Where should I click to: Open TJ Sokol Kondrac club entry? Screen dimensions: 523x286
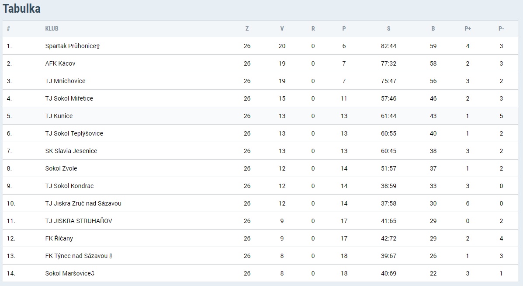[x=69, y=186]
